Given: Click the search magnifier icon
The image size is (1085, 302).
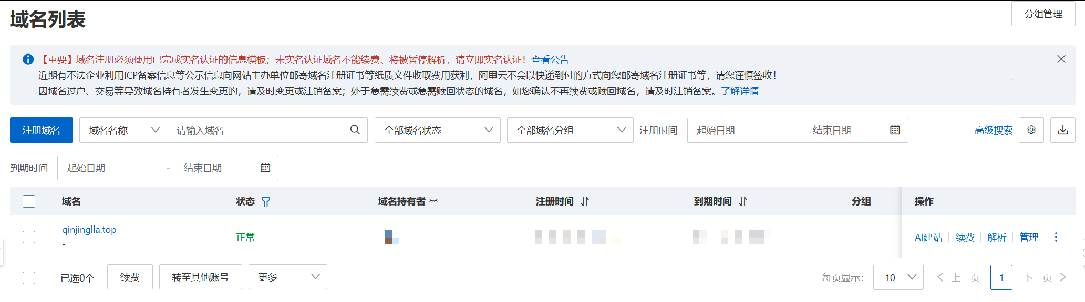Looking at the screenshot, I should click(355, 130).
